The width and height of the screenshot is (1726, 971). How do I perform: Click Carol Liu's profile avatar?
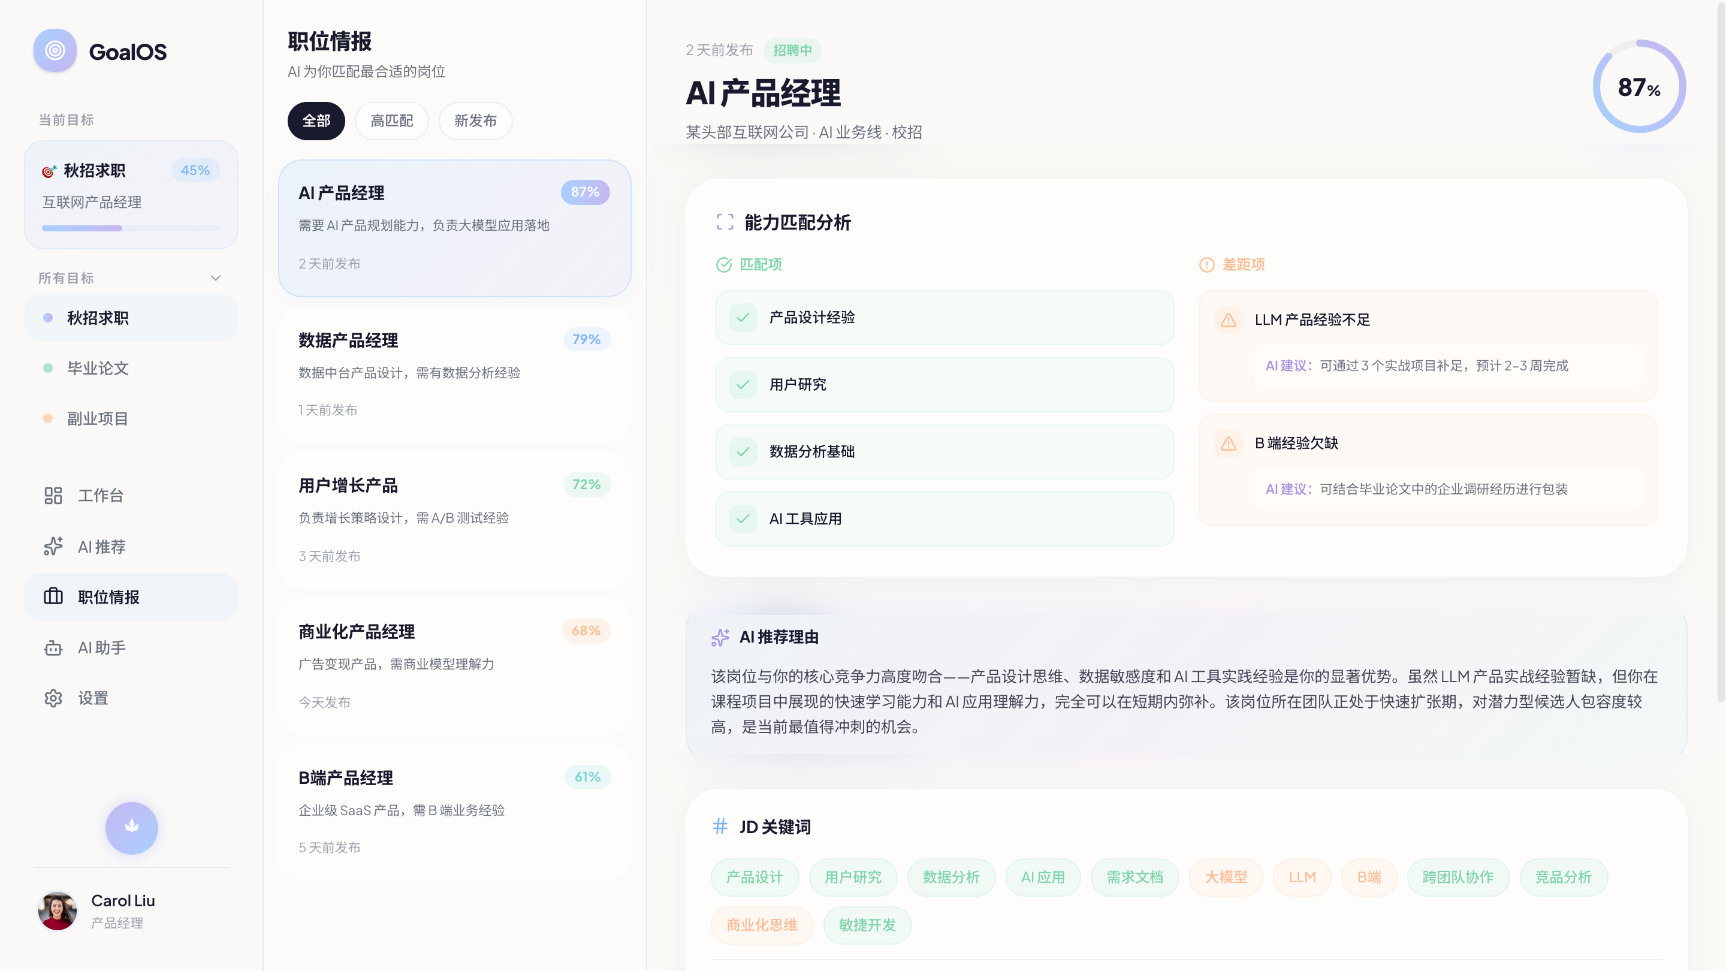57,910
